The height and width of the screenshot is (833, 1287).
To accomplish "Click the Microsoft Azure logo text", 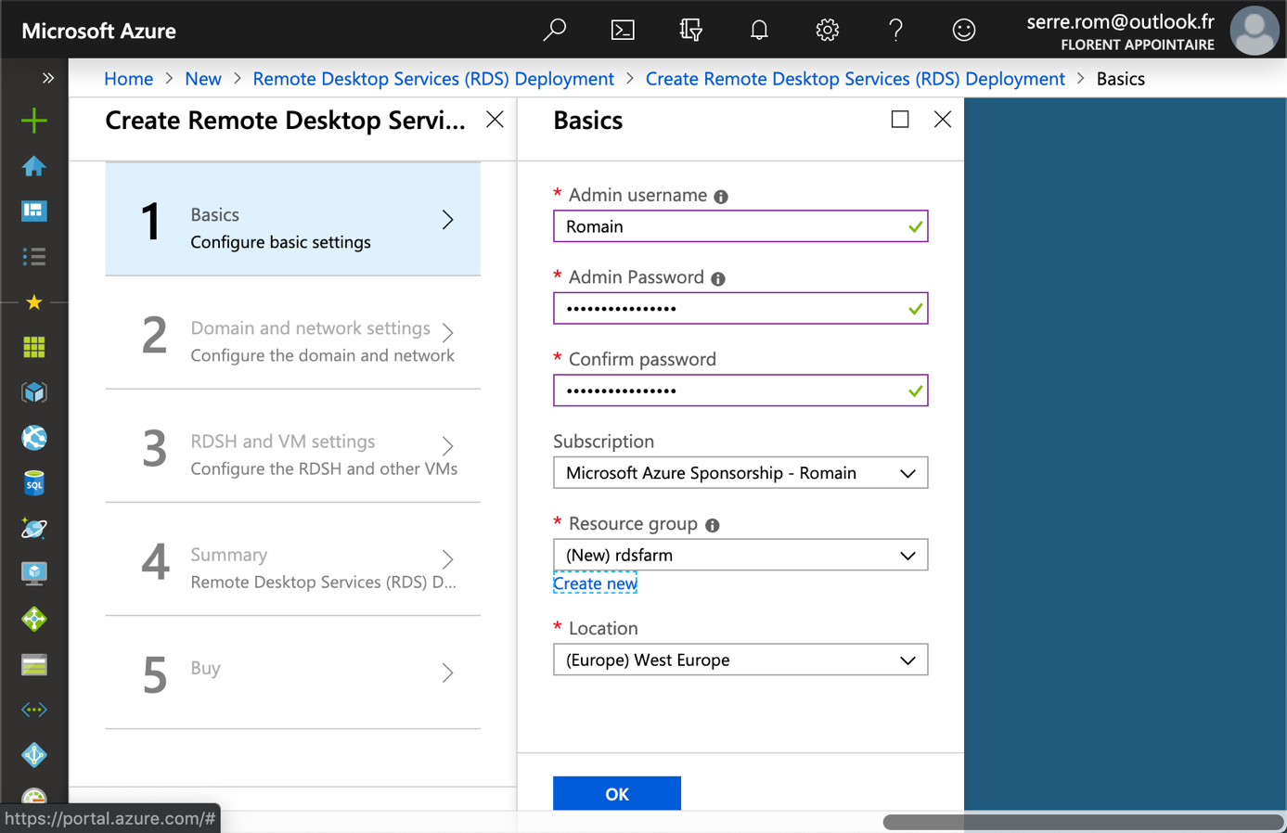I will click(x=98, y=31).
